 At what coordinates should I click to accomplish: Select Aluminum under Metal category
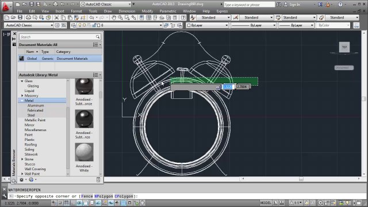36,105
